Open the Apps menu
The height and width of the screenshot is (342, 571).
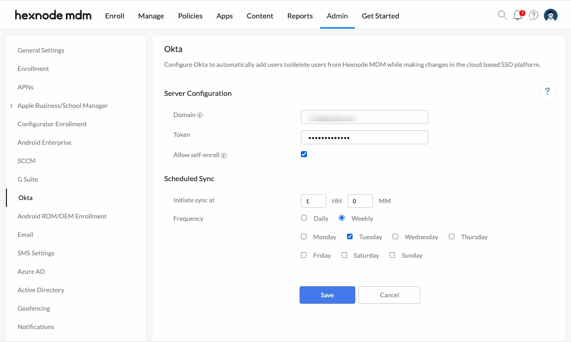point(224,16)
